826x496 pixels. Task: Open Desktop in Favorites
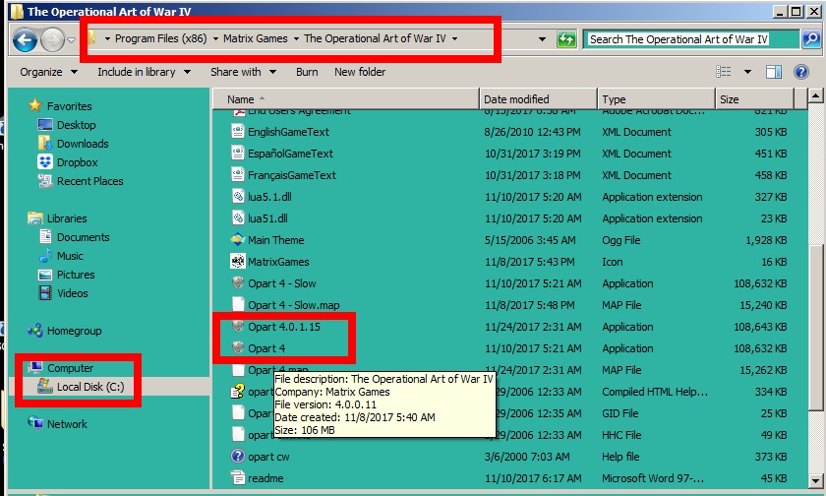tap(76, 125)
